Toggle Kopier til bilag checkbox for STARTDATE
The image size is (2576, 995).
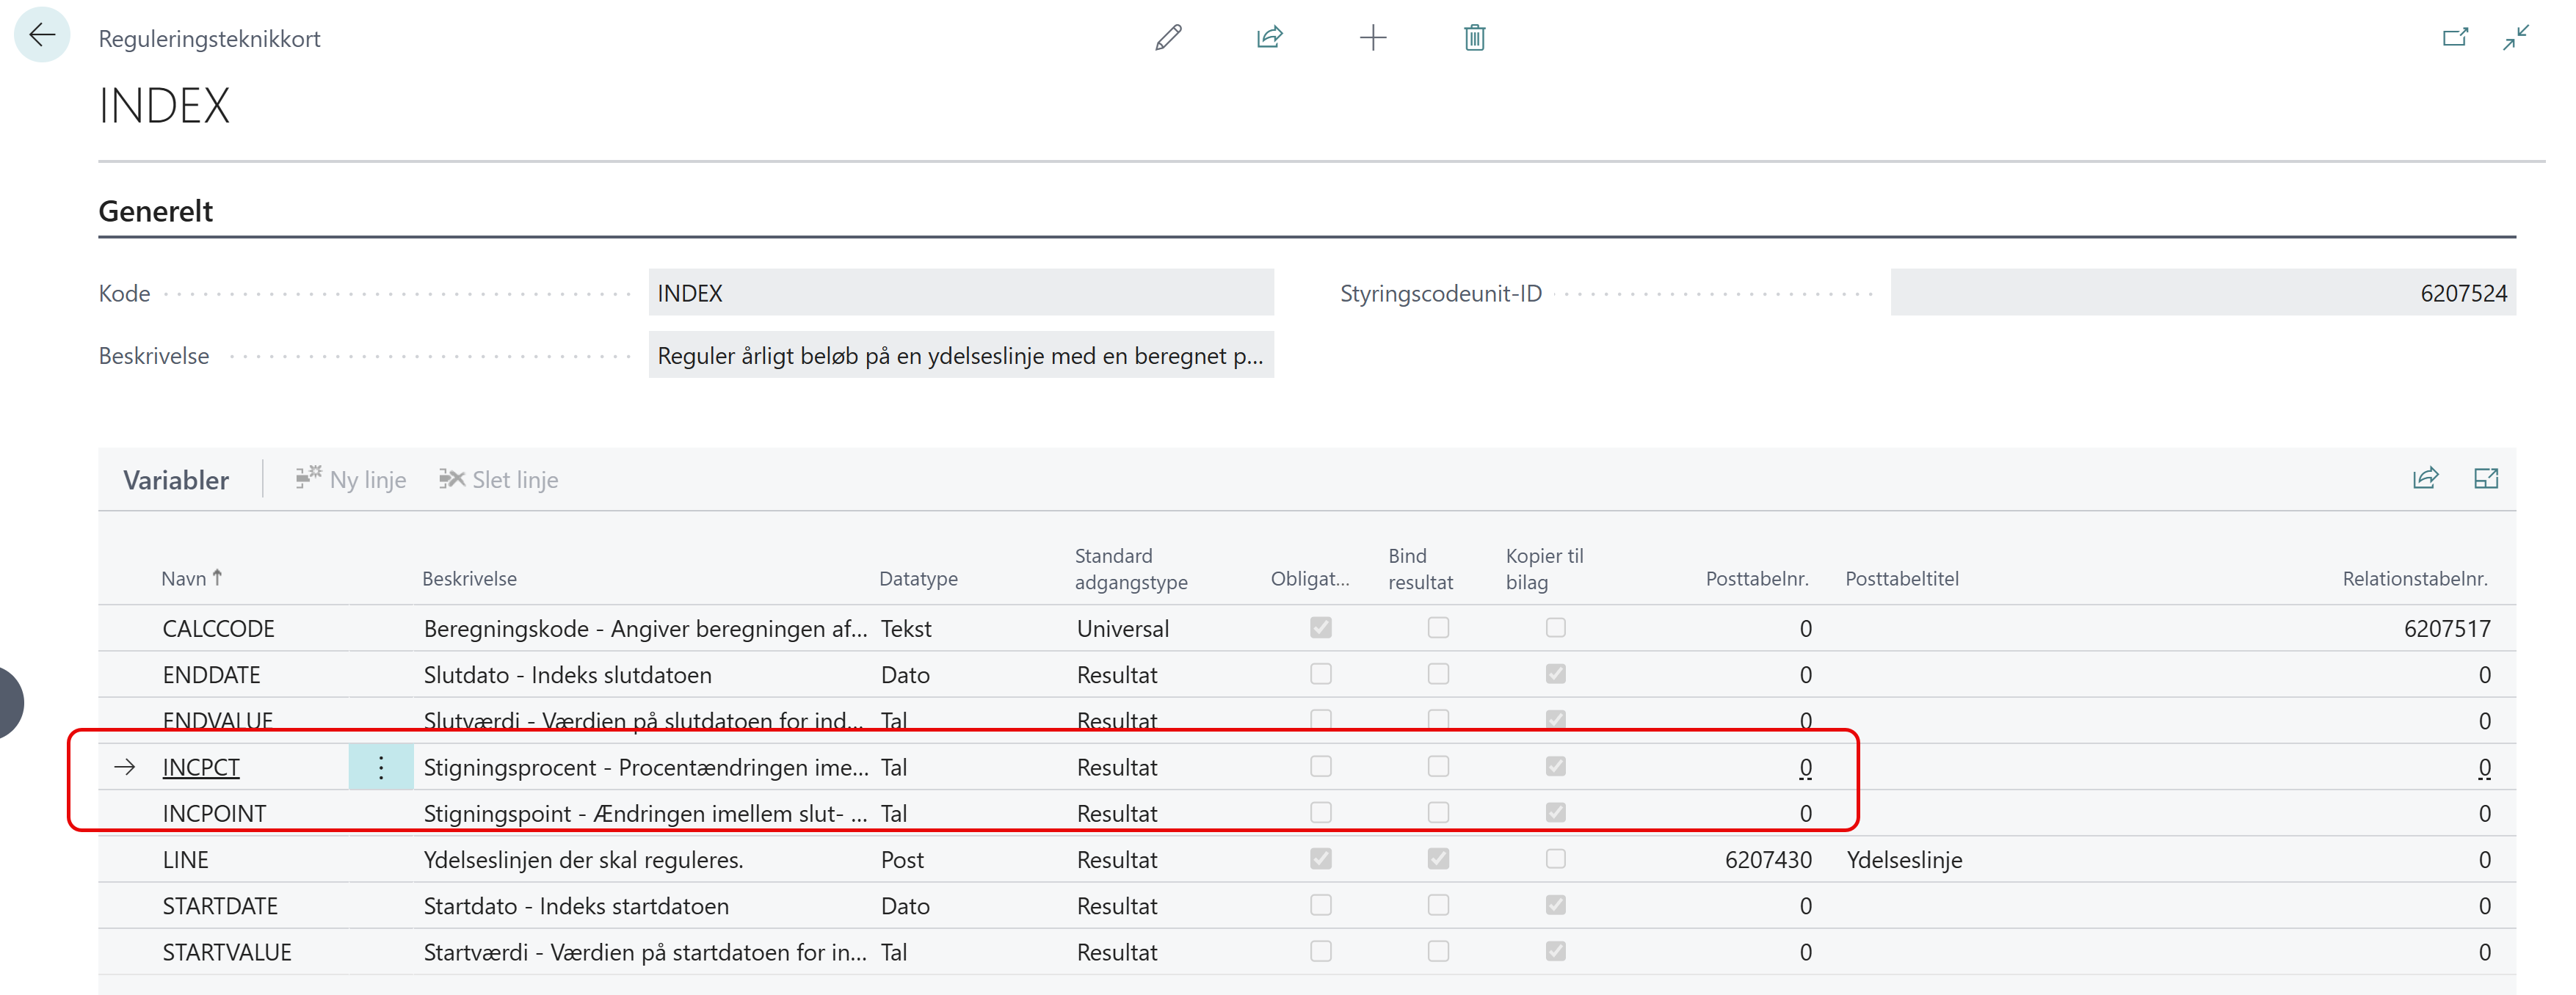tap(1555, 905)
